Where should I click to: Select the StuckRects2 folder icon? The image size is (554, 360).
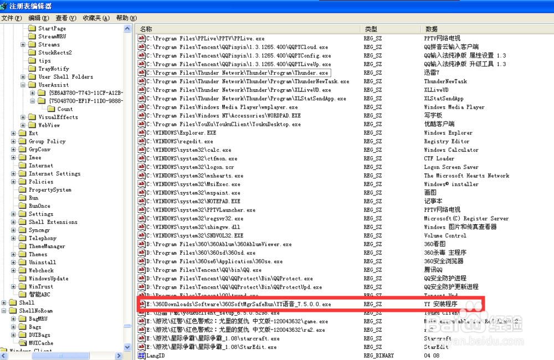[x=32, y=52]
